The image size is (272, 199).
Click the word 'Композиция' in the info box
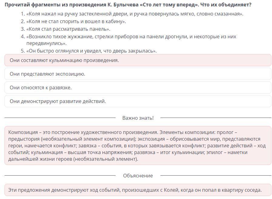point(23,132)
